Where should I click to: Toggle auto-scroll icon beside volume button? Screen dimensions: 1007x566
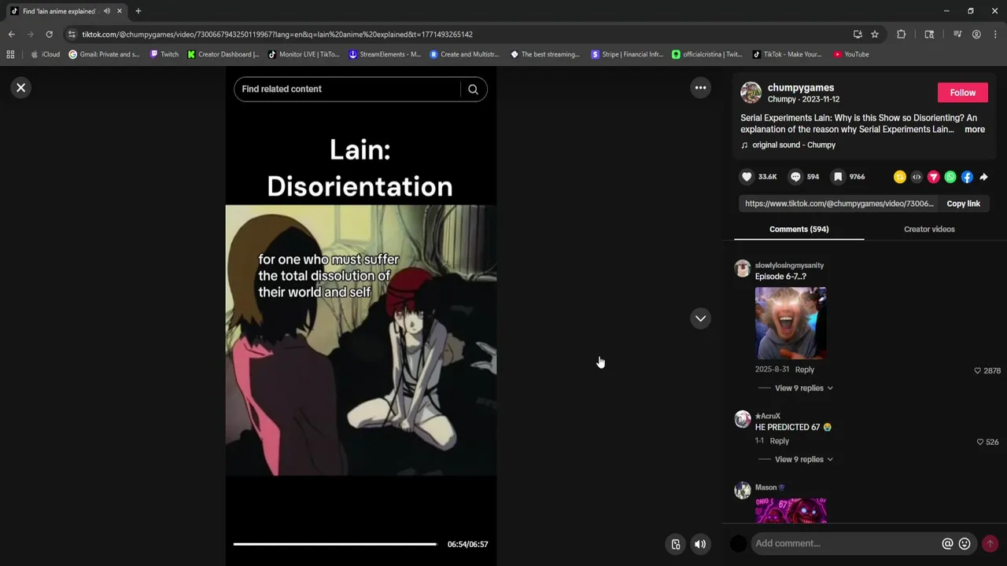(x=675, y=544)
